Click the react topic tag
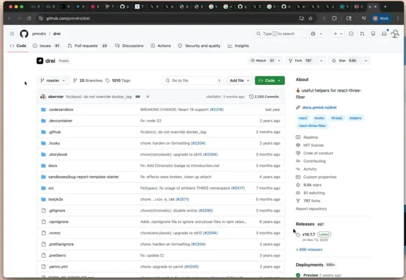Image resolution: width=406 pixels, height=280 pixels. click(x=303, y=118)
